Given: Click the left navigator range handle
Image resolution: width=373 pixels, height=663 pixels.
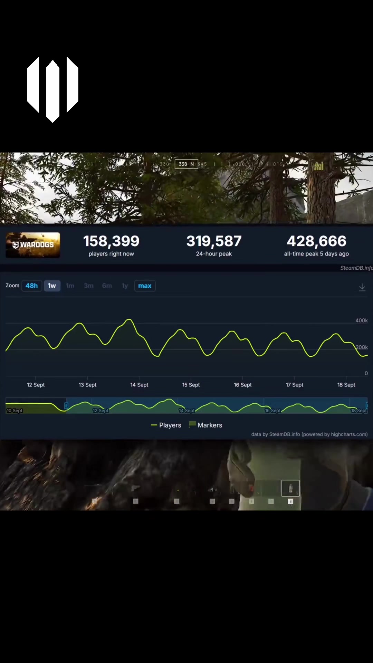Looking at the screenshot, I should point(66,406).
